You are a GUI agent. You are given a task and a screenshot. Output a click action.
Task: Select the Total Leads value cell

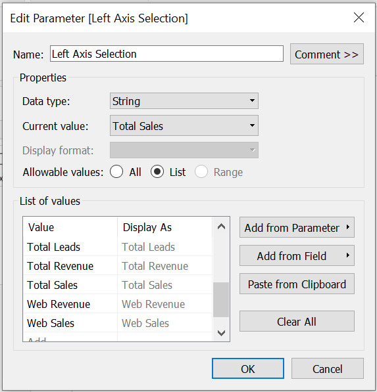coord(70,247)
